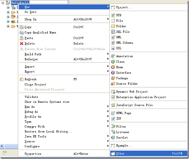Click the XML Schema icon

113,43
